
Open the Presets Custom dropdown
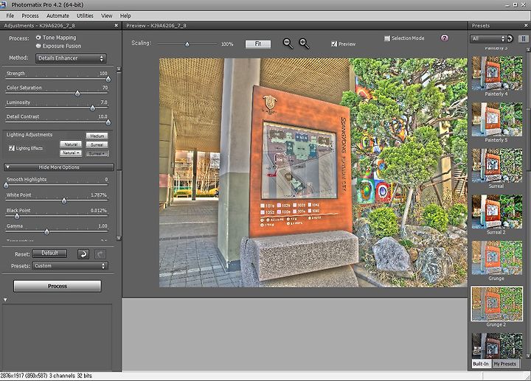70,266
